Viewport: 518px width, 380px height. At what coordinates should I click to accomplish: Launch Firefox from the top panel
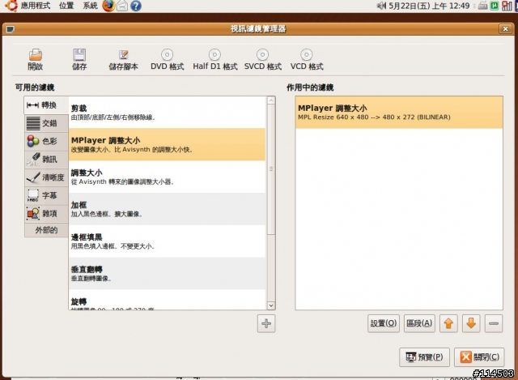108,6
